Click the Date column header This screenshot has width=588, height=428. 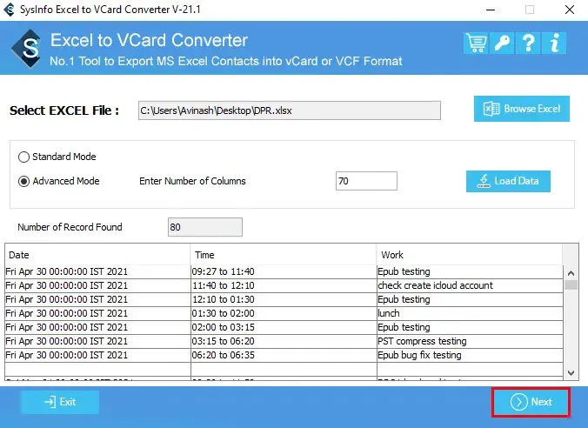click(x=97, y=255)
